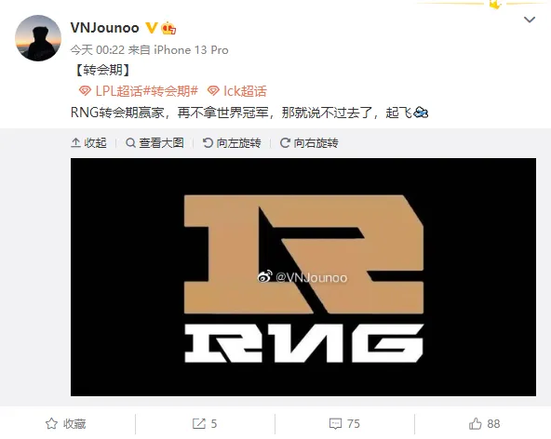551x439 pixels.
Task: Expand the post options chevron menu
Action: pyautogui.click(x=530, y=20)
